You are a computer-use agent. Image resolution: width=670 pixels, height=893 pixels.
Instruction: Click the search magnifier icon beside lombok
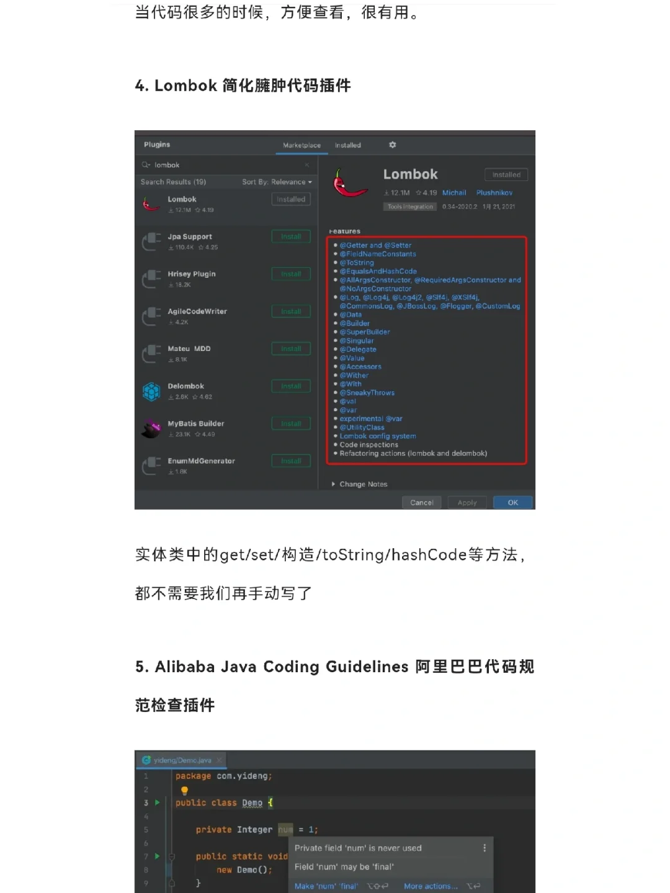(x=146, y=165)
